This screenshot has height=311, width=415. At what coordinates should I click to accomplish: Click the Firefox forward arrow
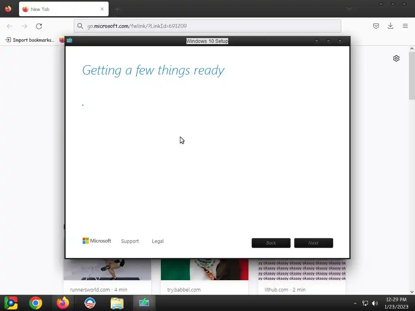click(24, 26)
